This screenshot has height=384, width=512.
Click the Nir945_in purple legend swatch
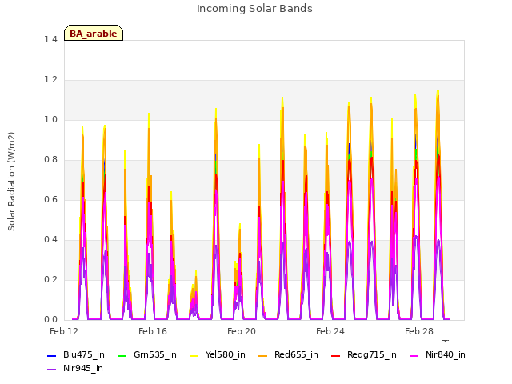[x=51, y=370]
